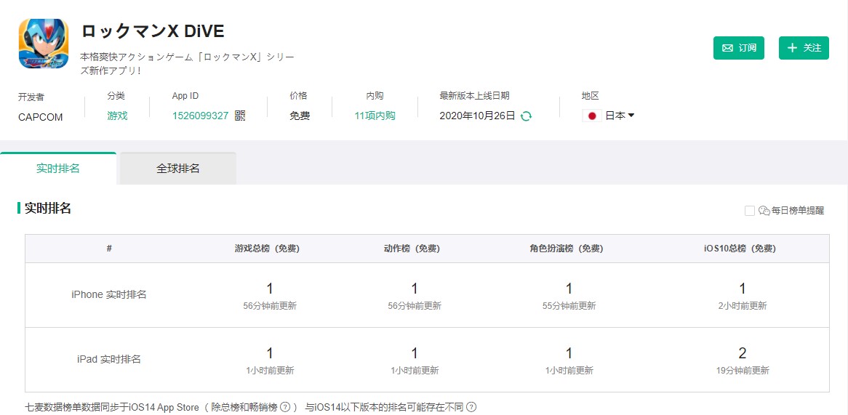Click the 关注 follow button
Screen dimensions: 848x415
pyautogui.click(x=804, y=48)
